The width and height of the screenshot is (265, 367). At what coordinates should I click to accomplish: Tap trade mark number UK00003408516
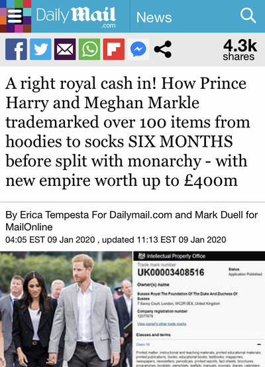click(171, 273)
